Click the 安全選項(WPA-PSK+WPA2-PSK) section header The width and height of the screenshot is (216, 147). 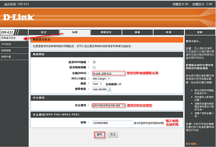107,115
